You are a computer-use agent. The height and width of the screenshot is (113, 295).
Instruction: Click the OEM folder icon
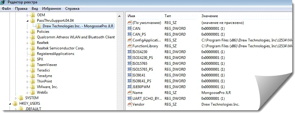pos(33,15)
